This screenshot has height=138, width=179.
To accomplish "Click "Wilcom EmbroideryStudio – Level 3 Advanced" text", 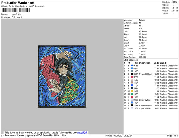I will click(23, 6).
